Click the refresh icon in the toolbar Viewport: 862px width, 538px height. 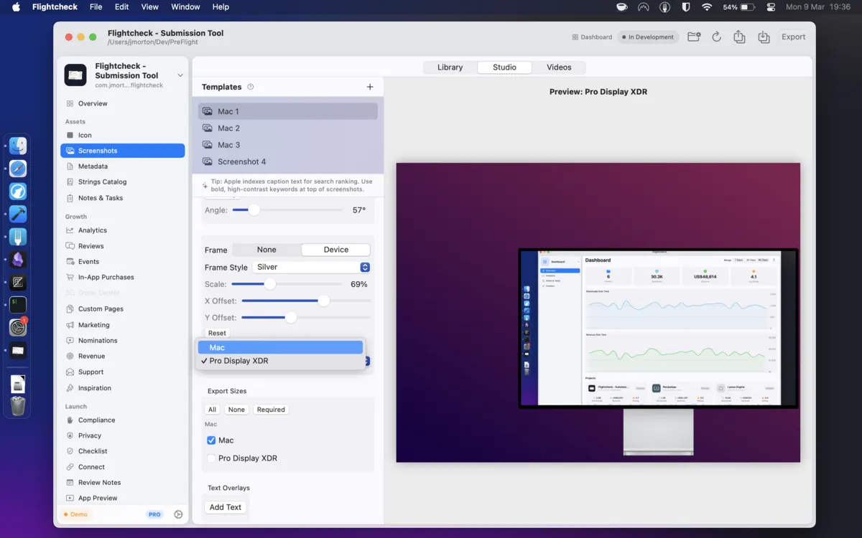pyautogui.click(x=716, y=37)
